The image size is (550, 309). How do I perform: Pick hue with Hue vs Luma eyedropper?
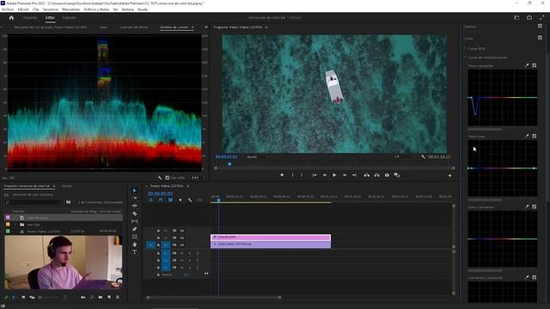(x=527, y=207)
